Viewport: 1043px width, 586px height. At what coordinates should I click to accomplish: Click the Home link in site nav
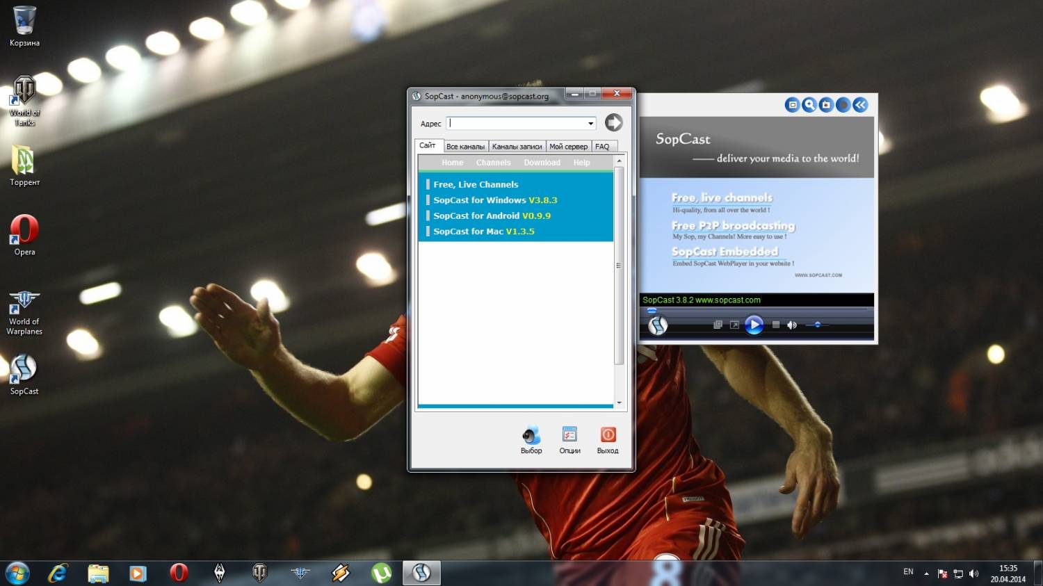point(452,163)
